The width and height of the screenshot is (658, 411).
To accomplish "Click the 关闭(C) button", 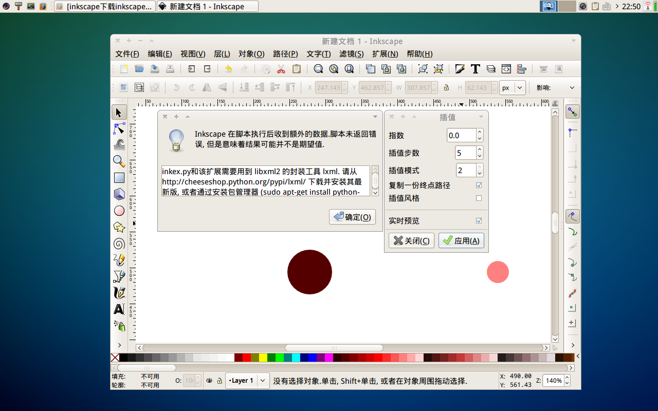I will [x=412, y=240].
